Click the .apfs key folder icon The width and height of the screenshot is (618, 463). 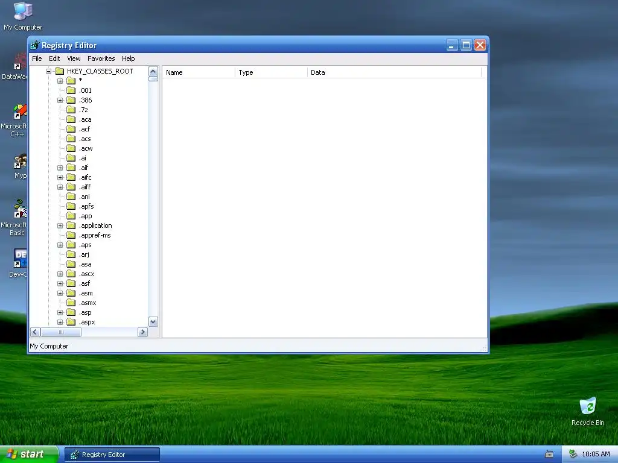pyautogui.click(x=71, y=206)
